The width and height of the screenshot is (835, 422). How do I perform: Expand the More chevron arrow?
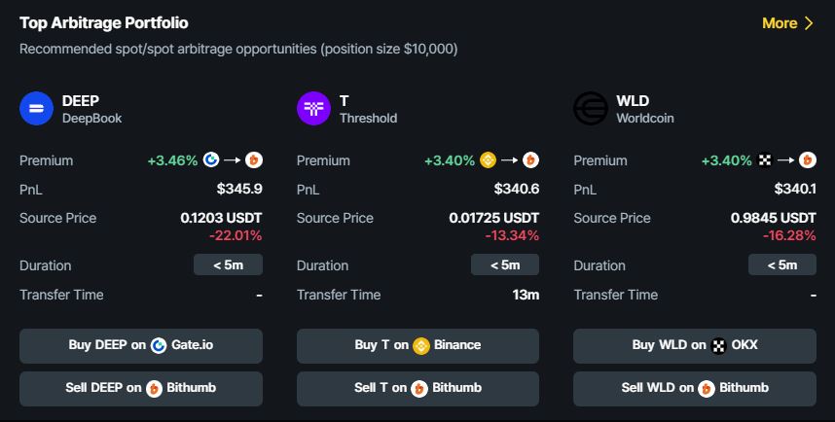(809, 23)
